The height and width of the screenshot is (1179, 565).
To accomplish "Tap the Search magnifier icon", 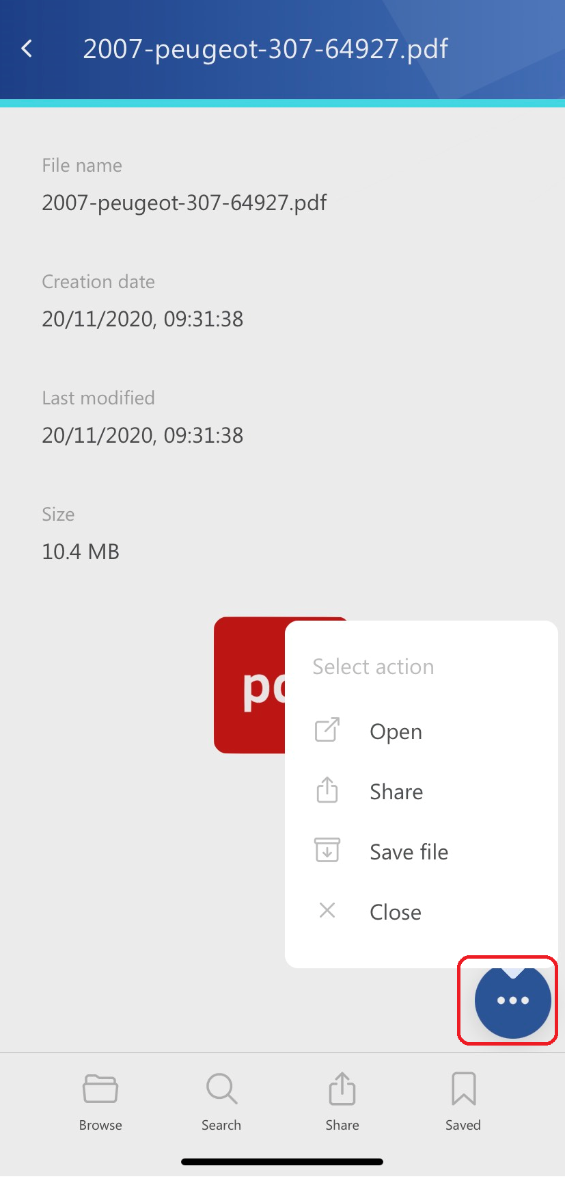I will (221, 1089).
